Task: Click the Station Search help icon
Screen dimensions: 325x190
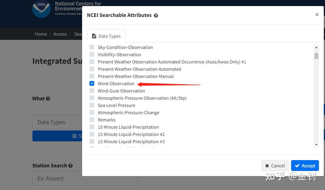Action: tap(71, 166)
